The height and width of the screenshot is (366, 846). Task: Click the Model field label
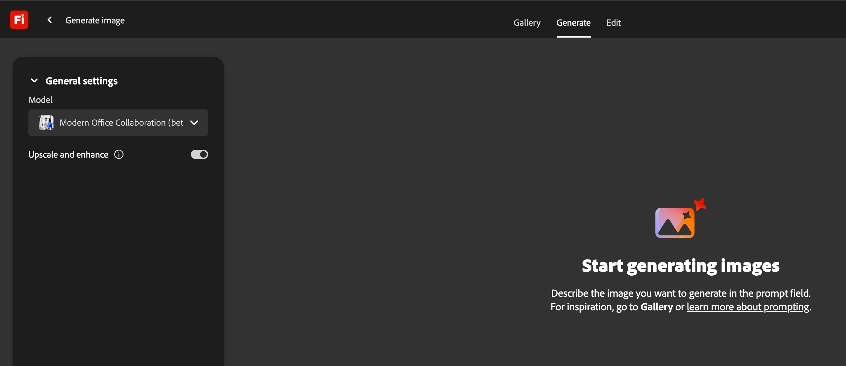coord(40,100)
